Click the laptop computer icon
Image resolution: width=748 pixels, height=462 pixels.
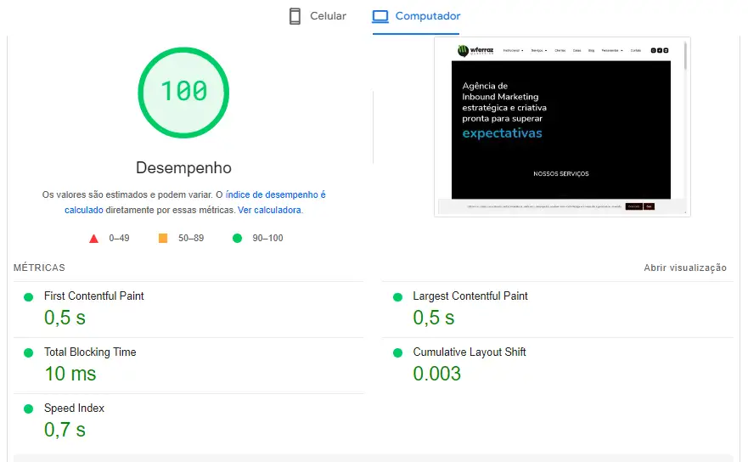pyautogui.click(x=380, y=17)
